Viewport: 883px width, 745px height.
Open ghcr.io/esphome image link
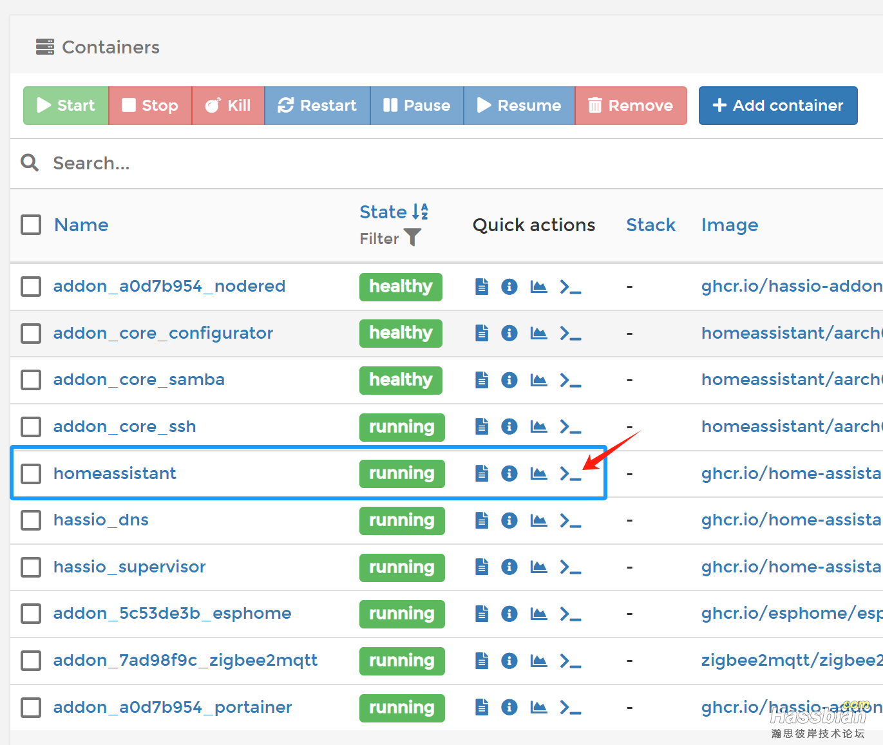coord(792,614)
